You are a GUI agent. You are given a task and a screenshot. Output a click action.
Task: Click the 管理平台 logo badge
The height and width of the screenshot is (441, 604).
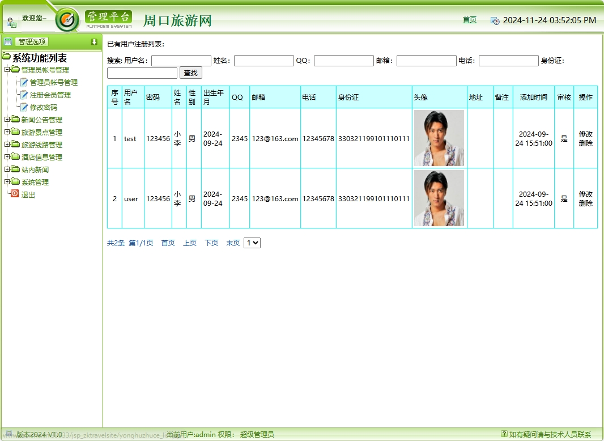[108, 16]
